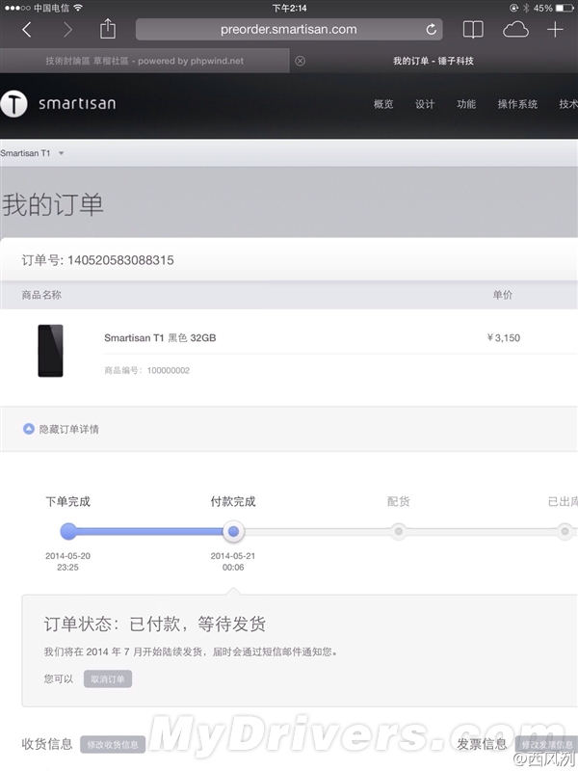Select the 我的订单 - 锤子科技 tab
The width and height of the screenshot is (578, 771).
433,61
